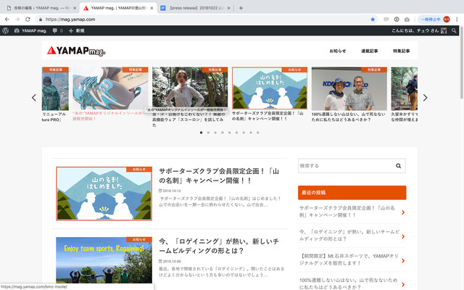The image size is (464, 290).
Task: Select the fifth carousel pagination dot
Action: pyautogui.click(x=230, y=133)
